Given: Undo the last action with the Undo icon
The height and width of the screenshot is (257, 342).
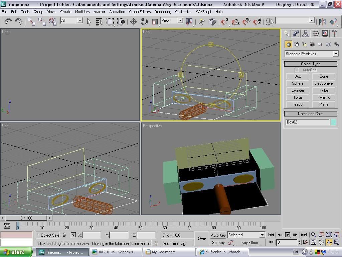Looking at the screenshot, I should point(8,21).
